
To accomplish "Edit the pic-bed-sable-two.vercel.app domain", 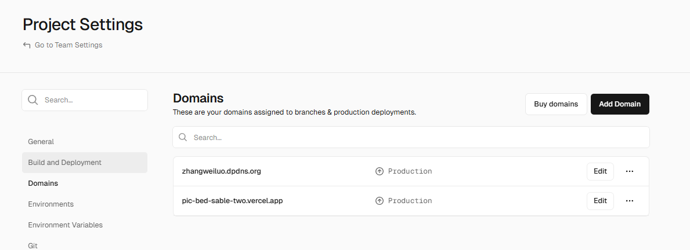I will click(600, 201).
